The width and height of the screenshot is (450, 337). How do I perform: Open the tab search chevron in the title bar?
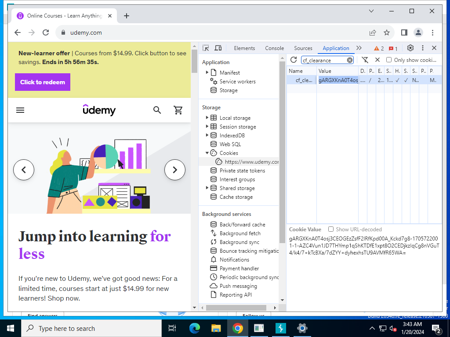[371, 11]
